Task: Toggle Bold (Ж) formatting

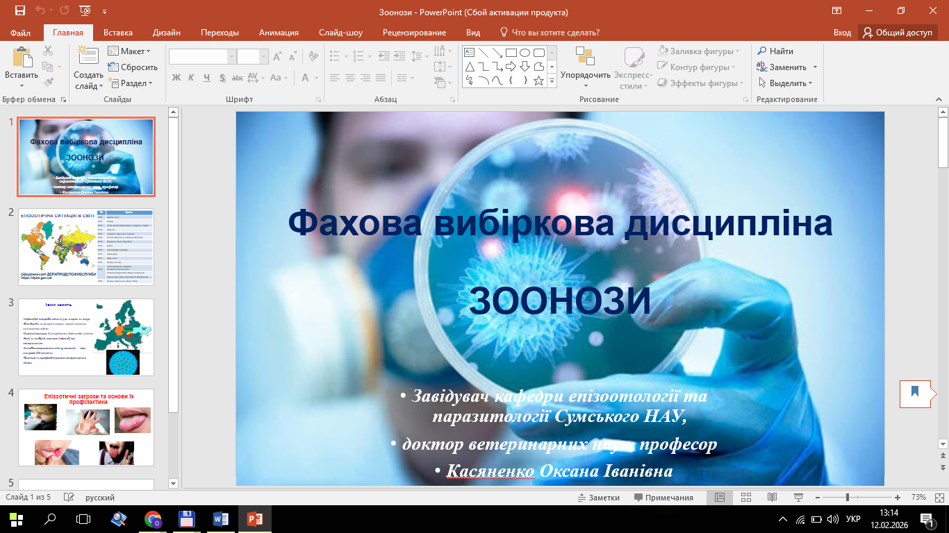Action: click(176, 78)
